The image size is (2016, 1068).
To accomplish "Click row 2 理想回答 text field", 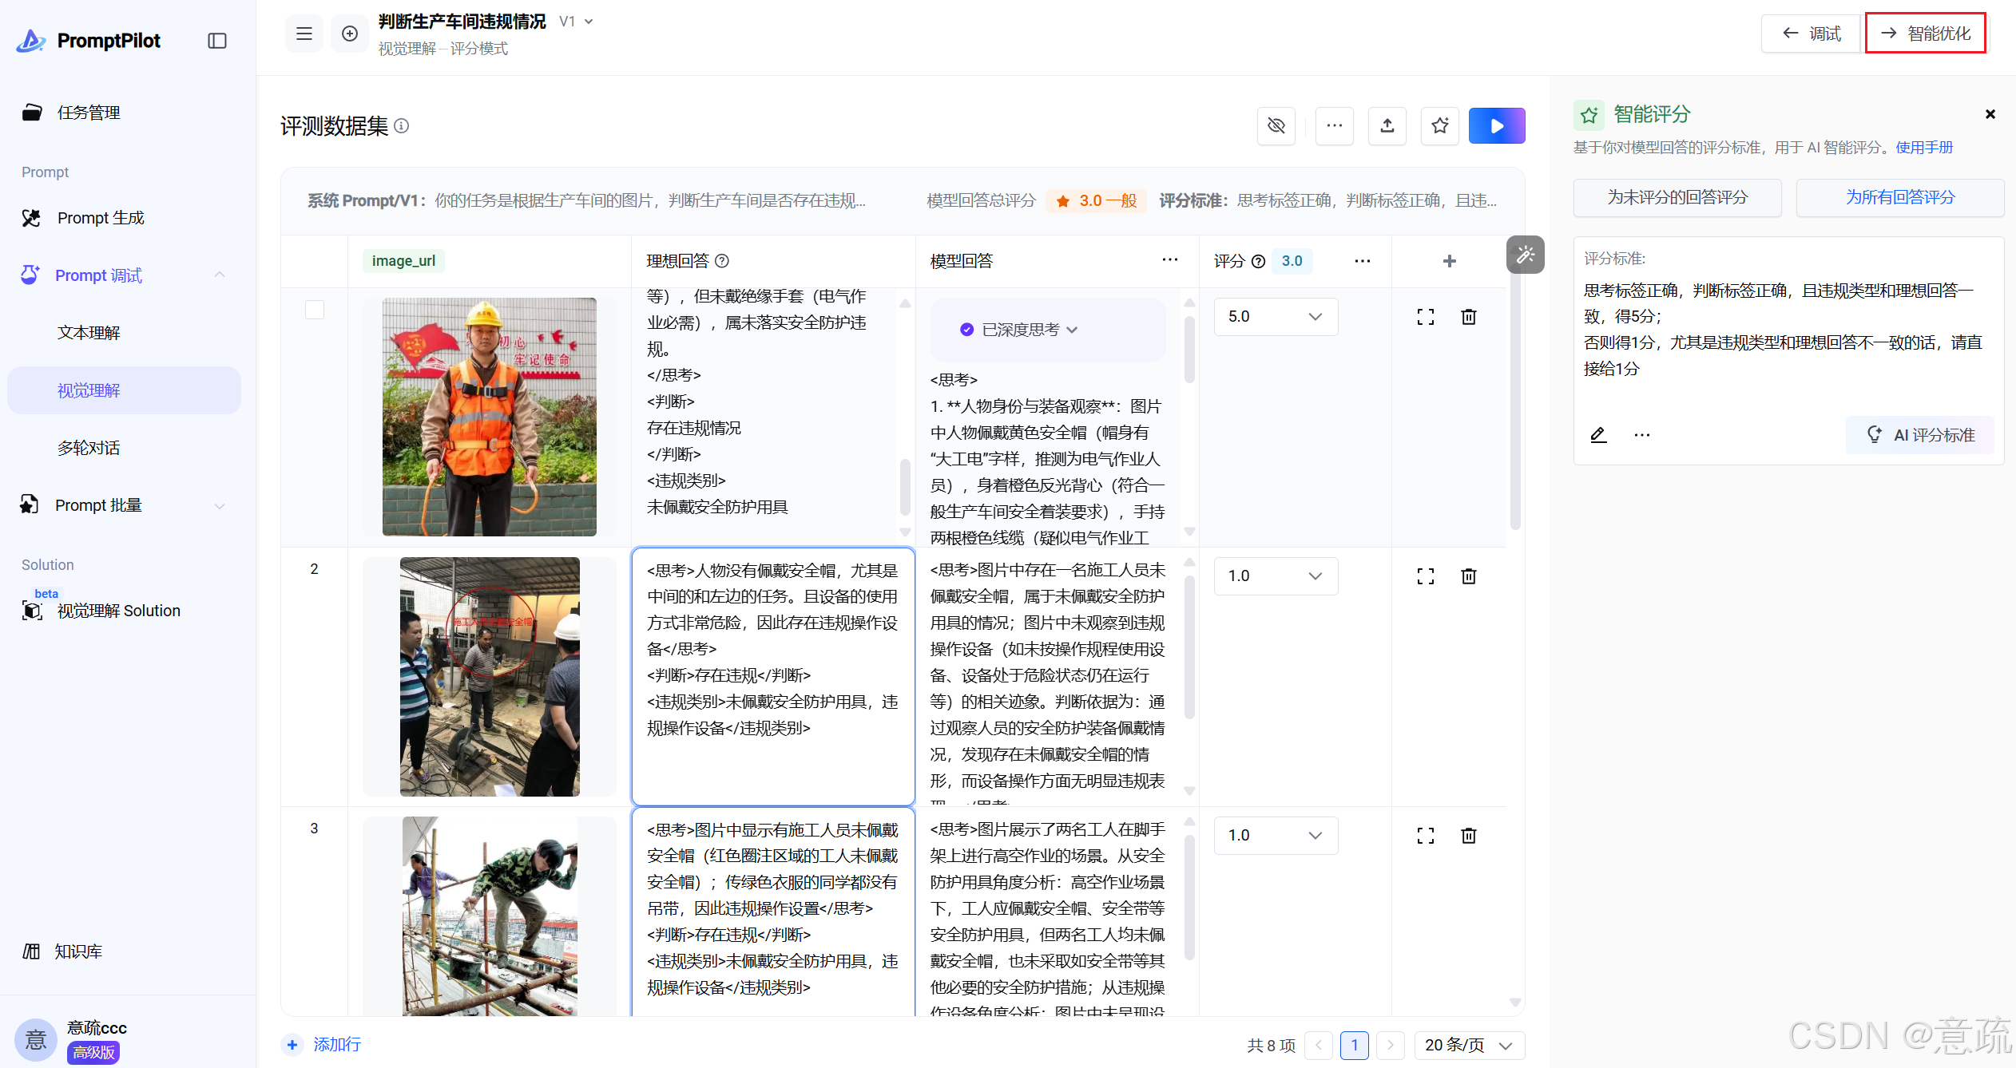I will coord(773,676).
